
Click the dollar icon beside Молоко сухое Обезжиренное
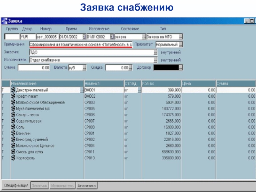click(13, 102)
